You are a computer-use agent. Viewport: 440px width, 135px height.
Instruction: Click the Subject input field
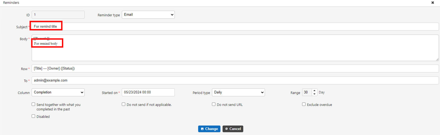pyautogui.click(x=235, y=27)
